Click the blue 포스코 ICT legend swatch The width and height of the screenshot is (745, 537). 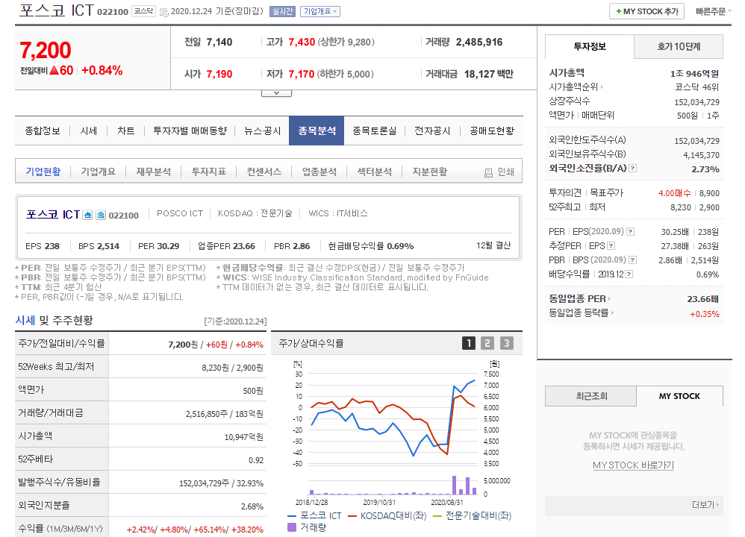[292, 516]
